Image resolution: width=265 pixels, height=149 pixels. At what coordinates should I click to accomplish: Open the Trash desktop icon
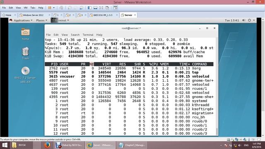pyautogui.click(x=25, y=53)
